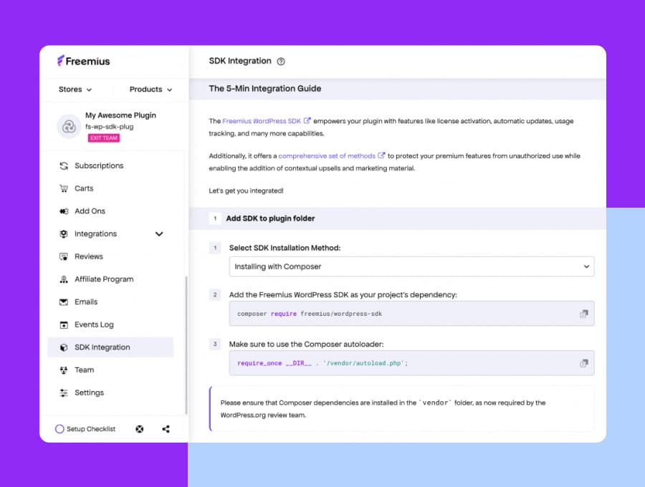
Task: Open the Stores dropdown
Action: 75,90
